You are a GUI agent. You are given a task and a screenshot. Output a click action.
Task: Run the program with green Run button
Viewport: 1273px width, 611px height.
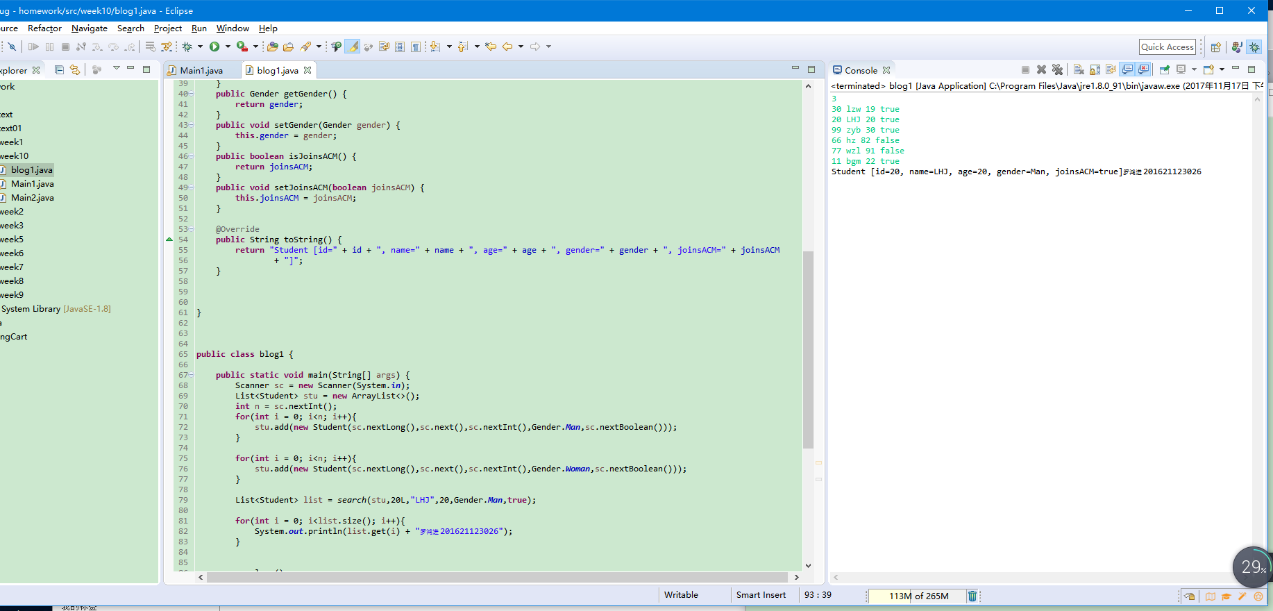(214, 47)
